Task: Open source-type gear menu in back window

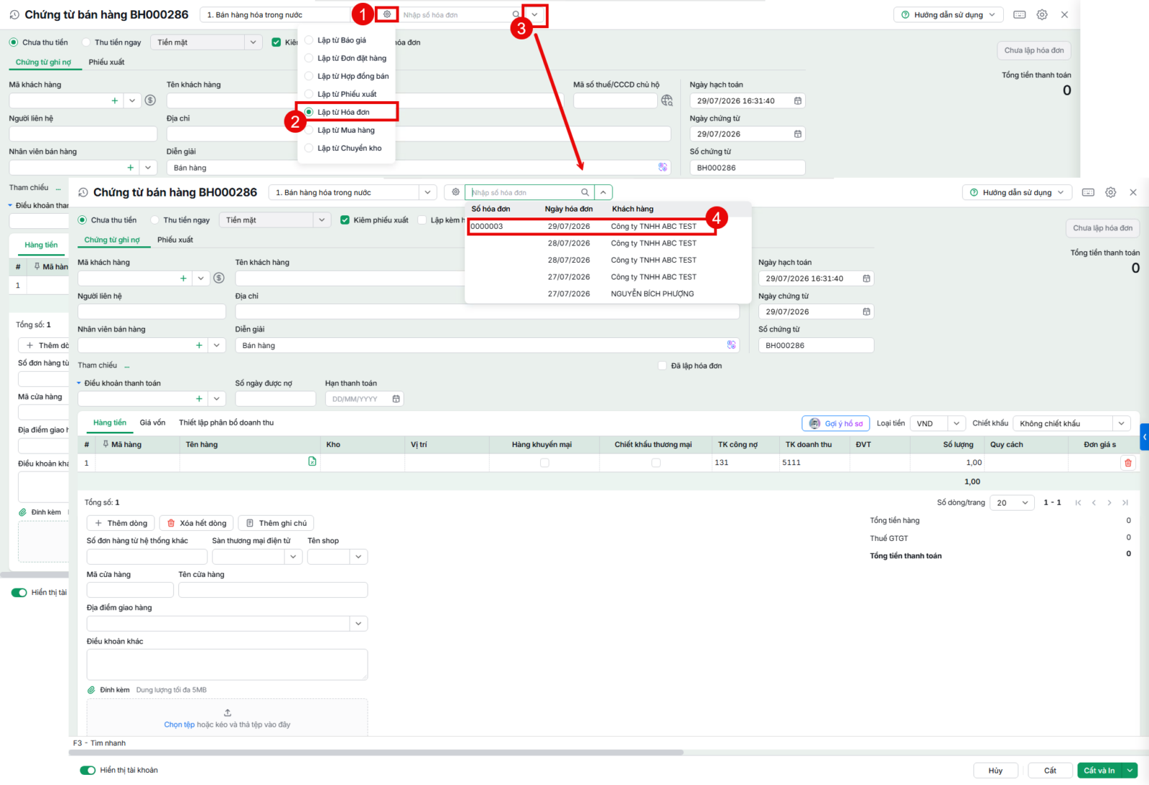Action: [387, 14]
